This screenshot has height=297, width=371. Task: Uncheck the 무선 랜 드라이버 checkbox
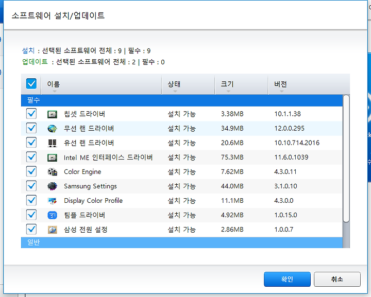click(31, 128)
